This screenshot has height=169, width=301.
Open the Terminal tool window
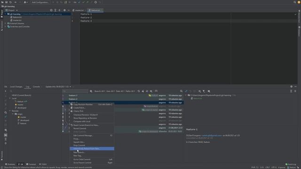(31, 164)
